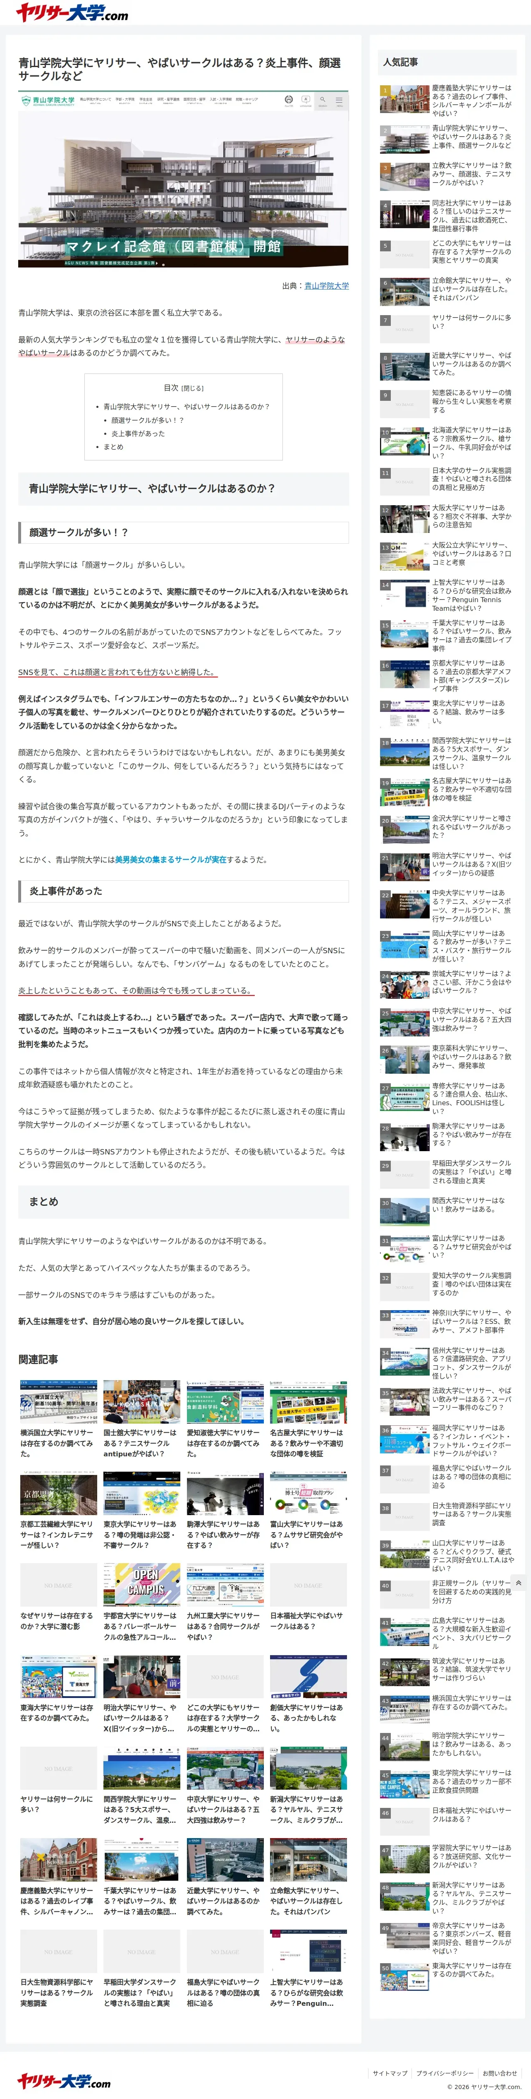Open the first 目次 entry about やばいサークルはあるのか
The width and height of the screenshot is (531, 2099).
(186, 407)
